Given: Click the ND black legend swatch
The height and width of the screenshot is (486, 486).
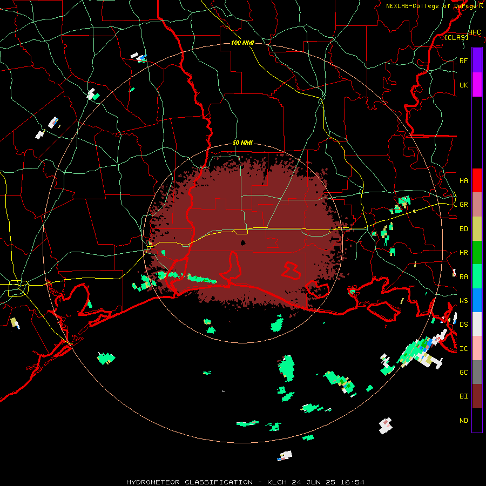Looking at the screenshot, I should [x=477, y=420].
